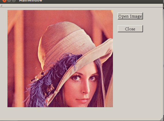Maximize the MainWindow via titlebar button

coord(14,1)
